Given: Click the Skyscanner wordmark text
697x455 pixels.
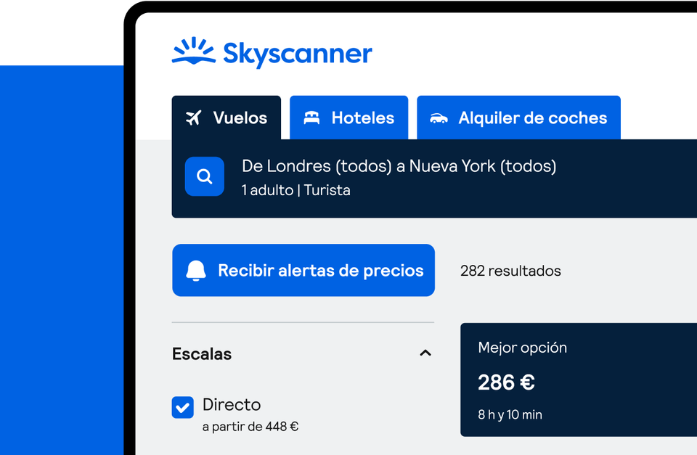Looking at the screenshot, I should tap(297, 54).
